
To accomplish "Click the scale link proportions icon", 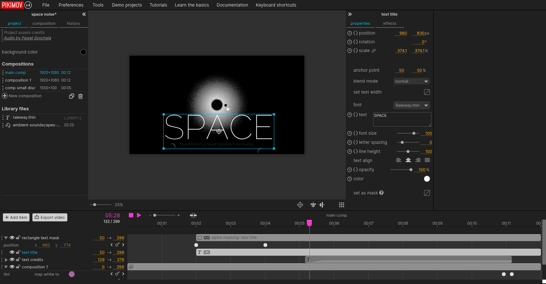I will coord(373,51).
